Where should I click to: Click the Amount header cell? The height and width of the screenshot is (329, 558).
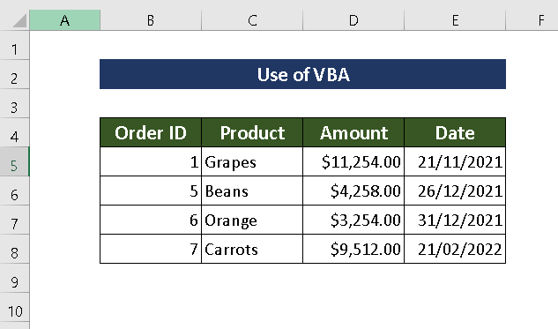353,132
